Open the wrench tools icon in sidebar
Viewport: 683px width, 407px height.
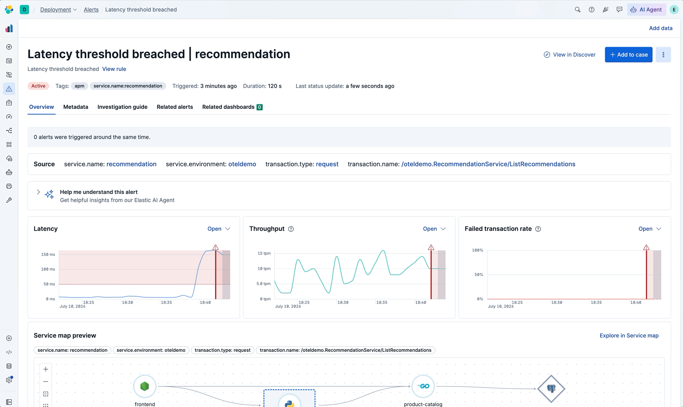(9, 200)
